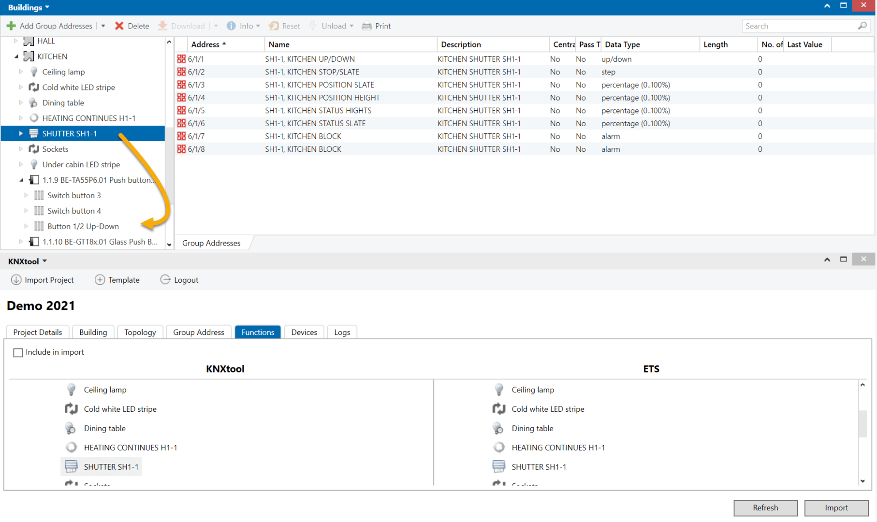This screenshot has height=522, width=877.
Task: Click the red Delete X icon
Action: [119, 26]
